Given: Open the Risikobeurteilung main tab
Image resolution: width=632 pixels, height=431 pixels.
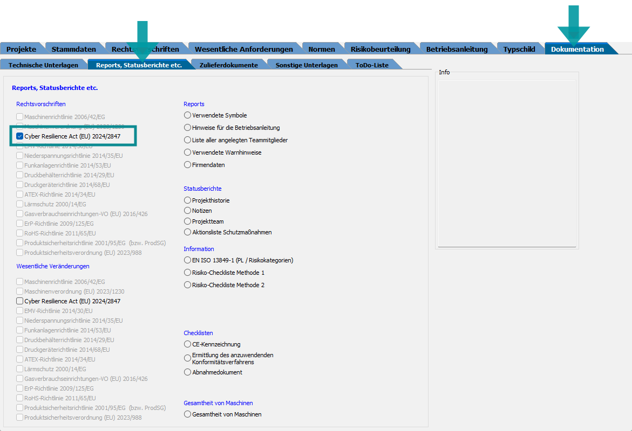Looking at the screenshot, I should click(x=380, y=49).
